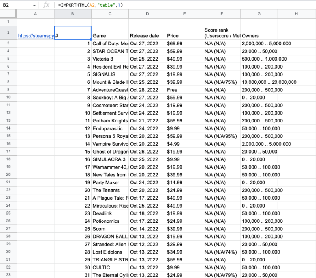Click the 'AdventureQuest' cell
Screen dimensions: 316x278
110,90
